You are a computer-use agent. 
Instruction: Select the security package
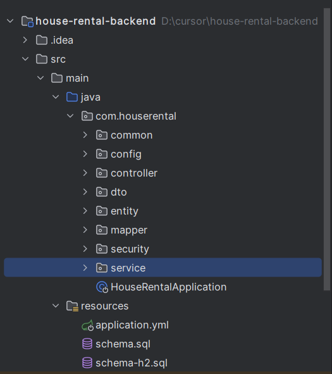tap(130, 249)
